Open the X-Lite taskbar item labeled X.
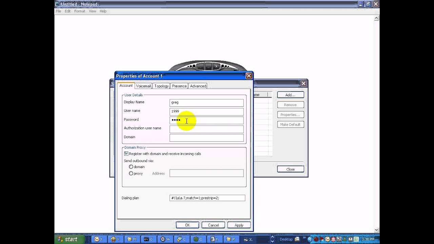 248,239
